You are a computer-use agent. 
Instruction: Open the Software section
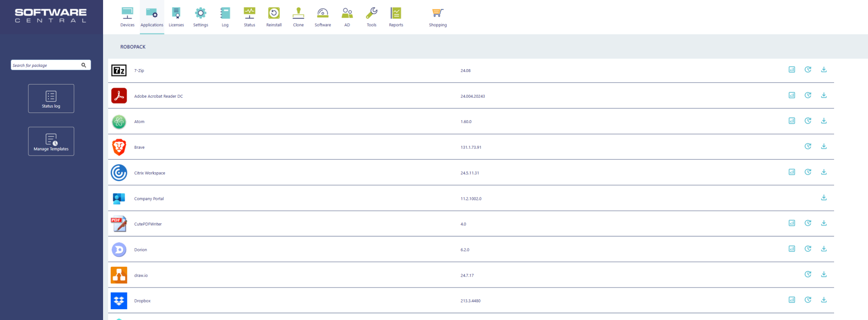click(x=323, y=17)
